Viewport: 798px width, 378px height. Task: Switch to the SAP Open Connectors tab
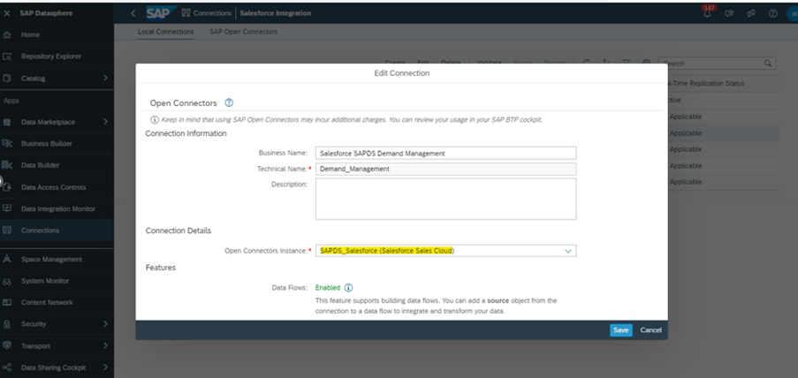pos(243,32)
